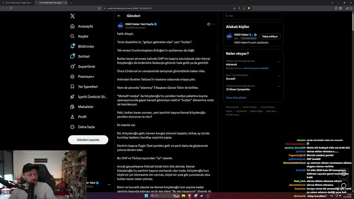Image resolution: width=354 pixels, height=199 pixels.
Task: Open the post's three-dot more menu
Action: 213,24
